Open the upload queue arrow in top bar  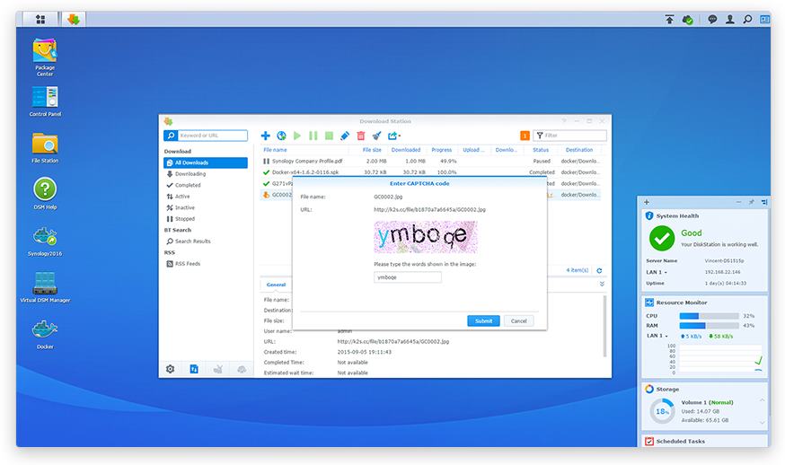(x=669, y=19)
